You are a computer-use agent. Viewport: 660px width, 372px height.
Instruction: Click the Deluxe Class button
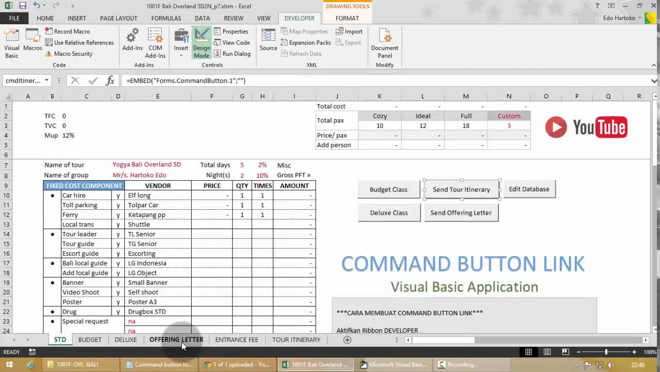[389, 212]
